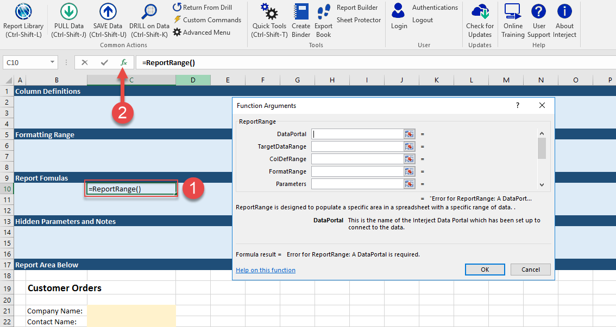Viewport: 616px width, 327px height.
Task: Expand the Name Box dropdown arrow
Action: coord(52,62)
